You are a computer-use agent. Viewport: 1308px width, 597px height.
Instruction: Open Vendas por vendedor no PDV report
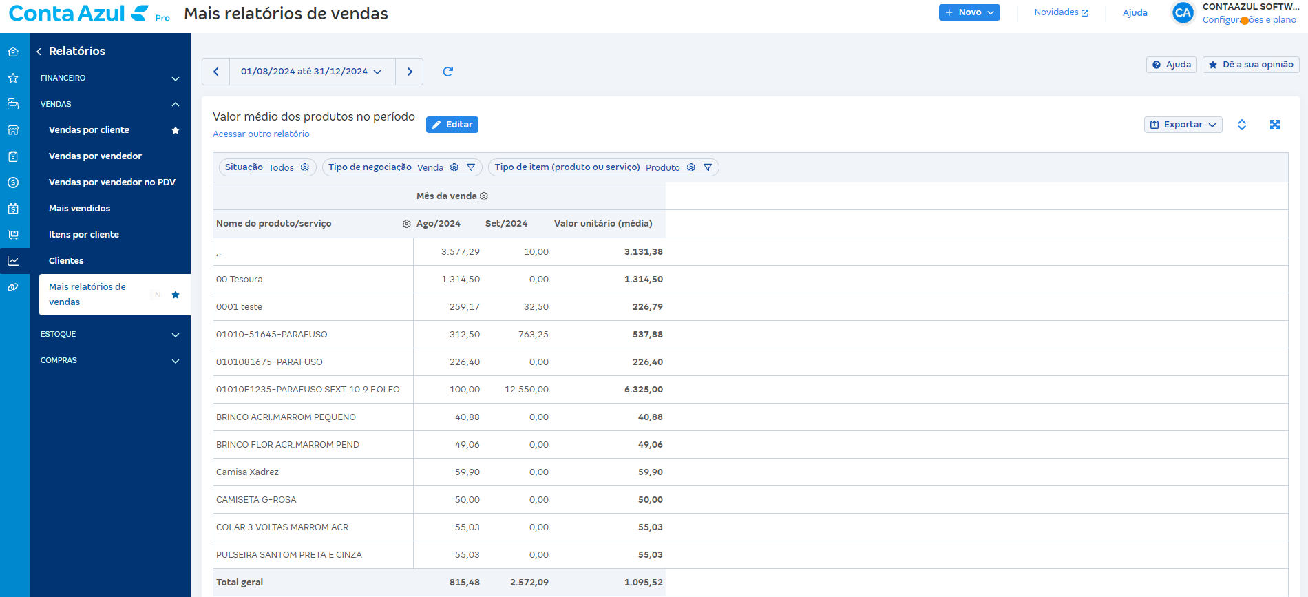[x=112, y=182]
